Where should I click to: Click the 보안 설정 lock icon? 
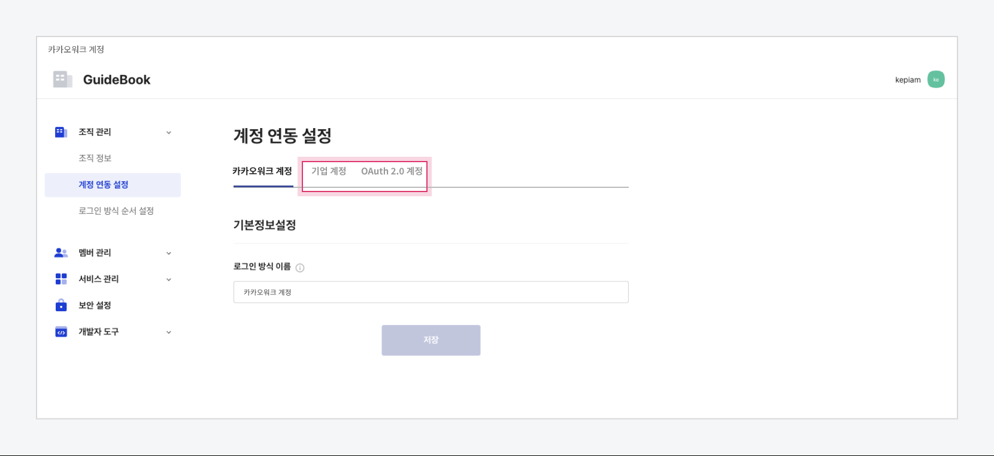click(x=61, y=305)
